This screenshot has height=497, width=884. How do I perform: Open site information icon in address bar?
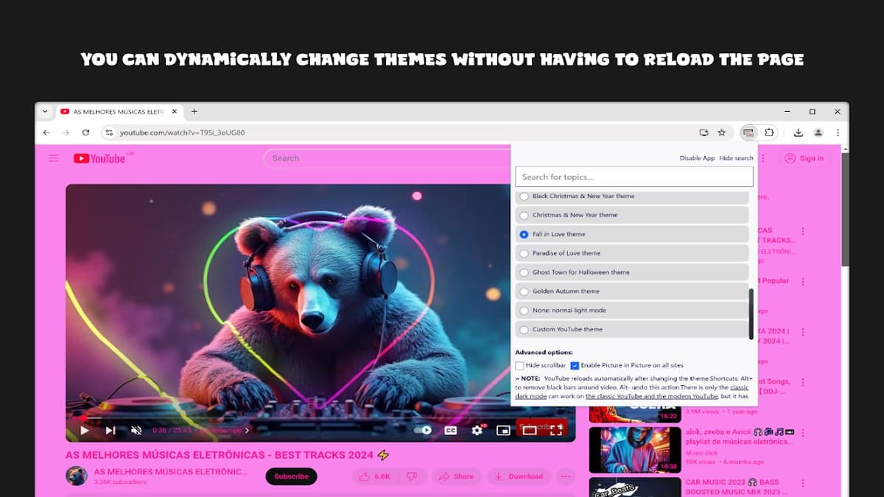[109, 133]
